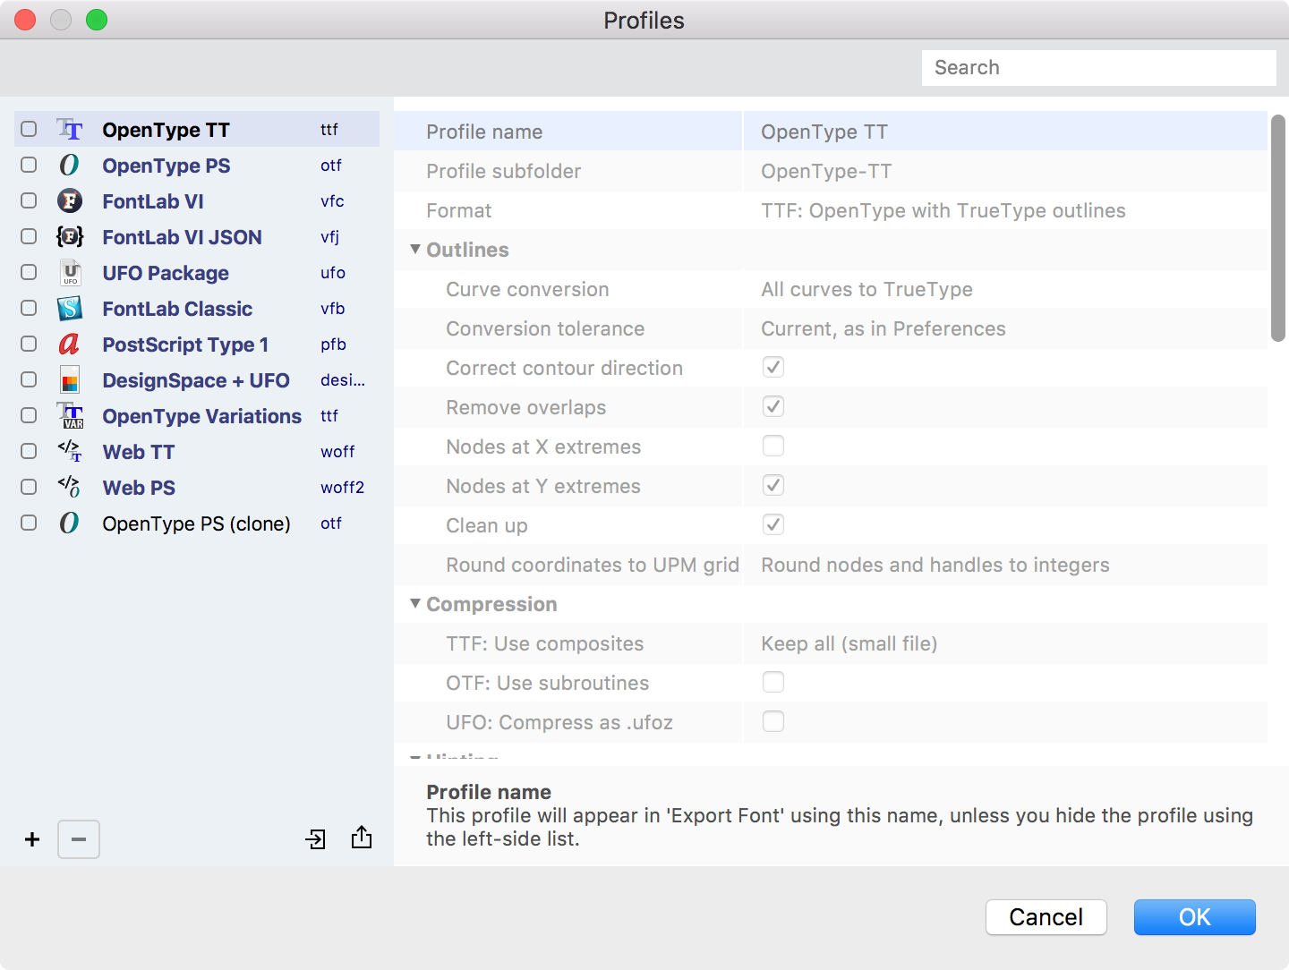Toggle visibility checkbox for OpenType TT

click(29, 129)
